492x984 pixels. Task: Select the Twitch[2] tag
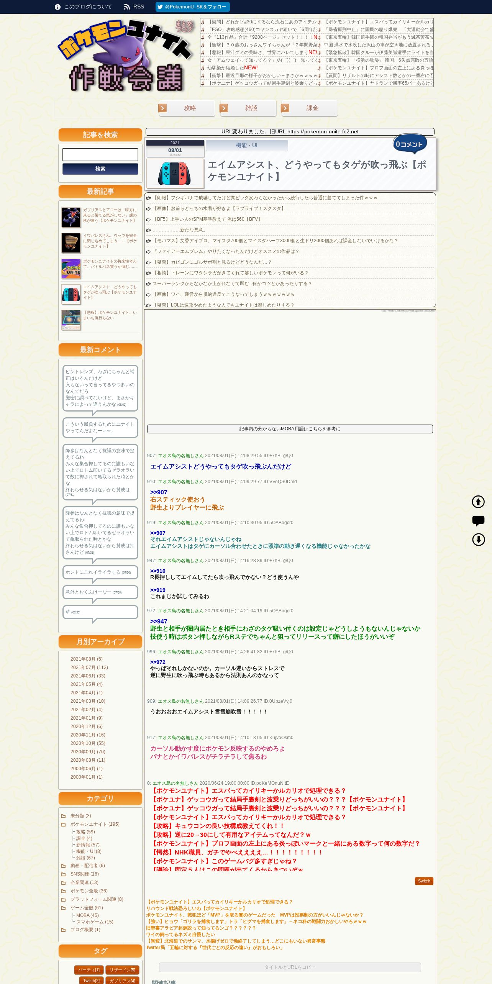91,981
